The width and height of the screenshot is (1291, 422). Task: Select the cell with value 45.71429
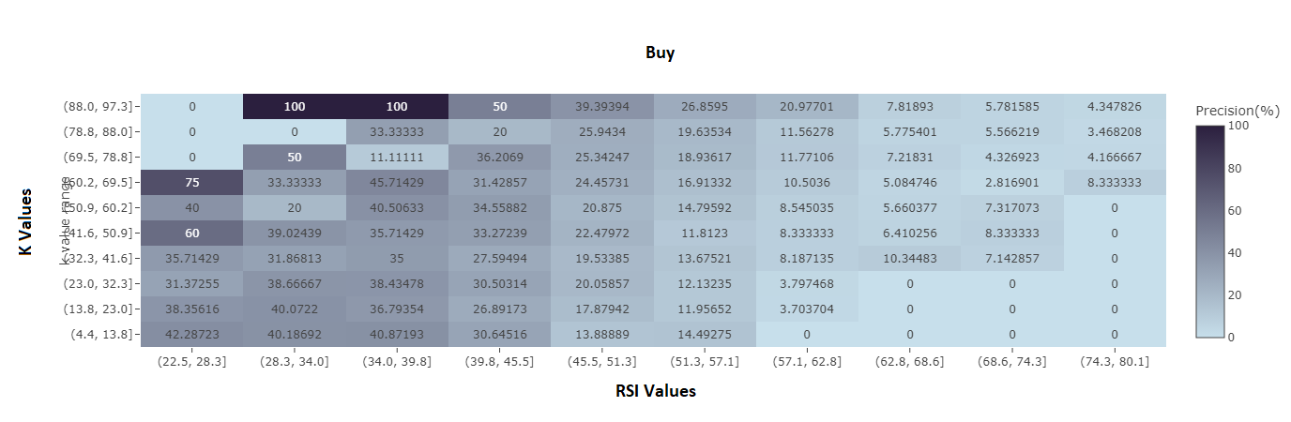397,182
